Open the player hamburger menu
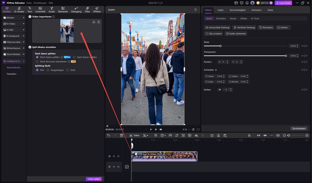The height and width of the screenshot is (183, 312). click(195, 9)
